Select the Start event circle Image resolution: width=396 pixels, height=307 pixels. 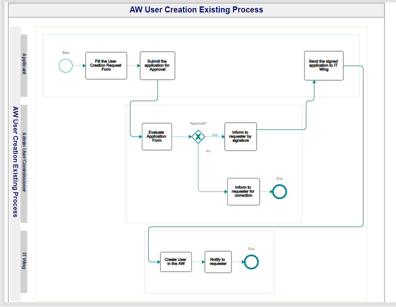tap(66, 66)
